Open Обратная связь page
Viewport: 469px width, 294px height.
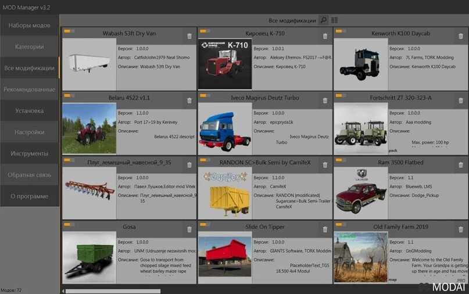click(x=29, y=175)
